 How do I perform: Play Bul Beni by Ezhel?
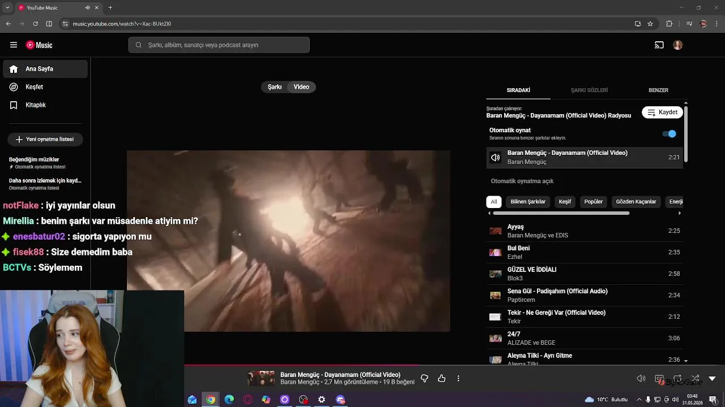coord(585,252)
